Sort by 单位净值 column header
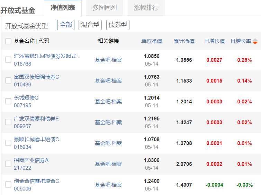The height and width of the screenshot is (195, 261). [152, 41]
